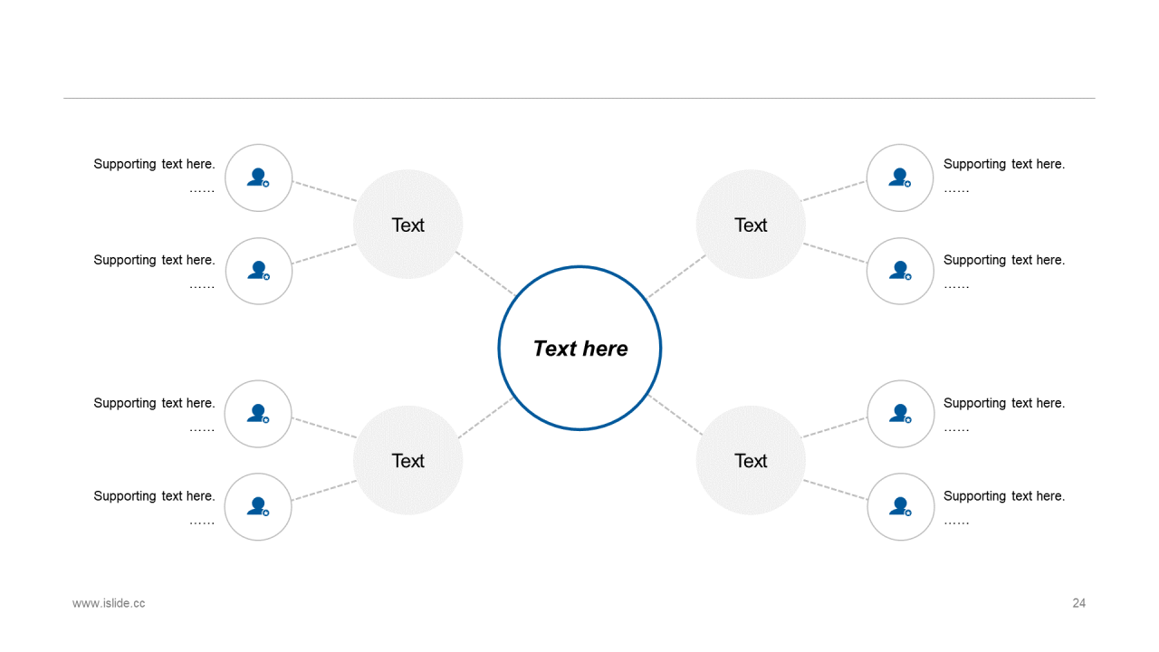
Task: Click second user icon on left side
Action: click(x=259, y=271)
